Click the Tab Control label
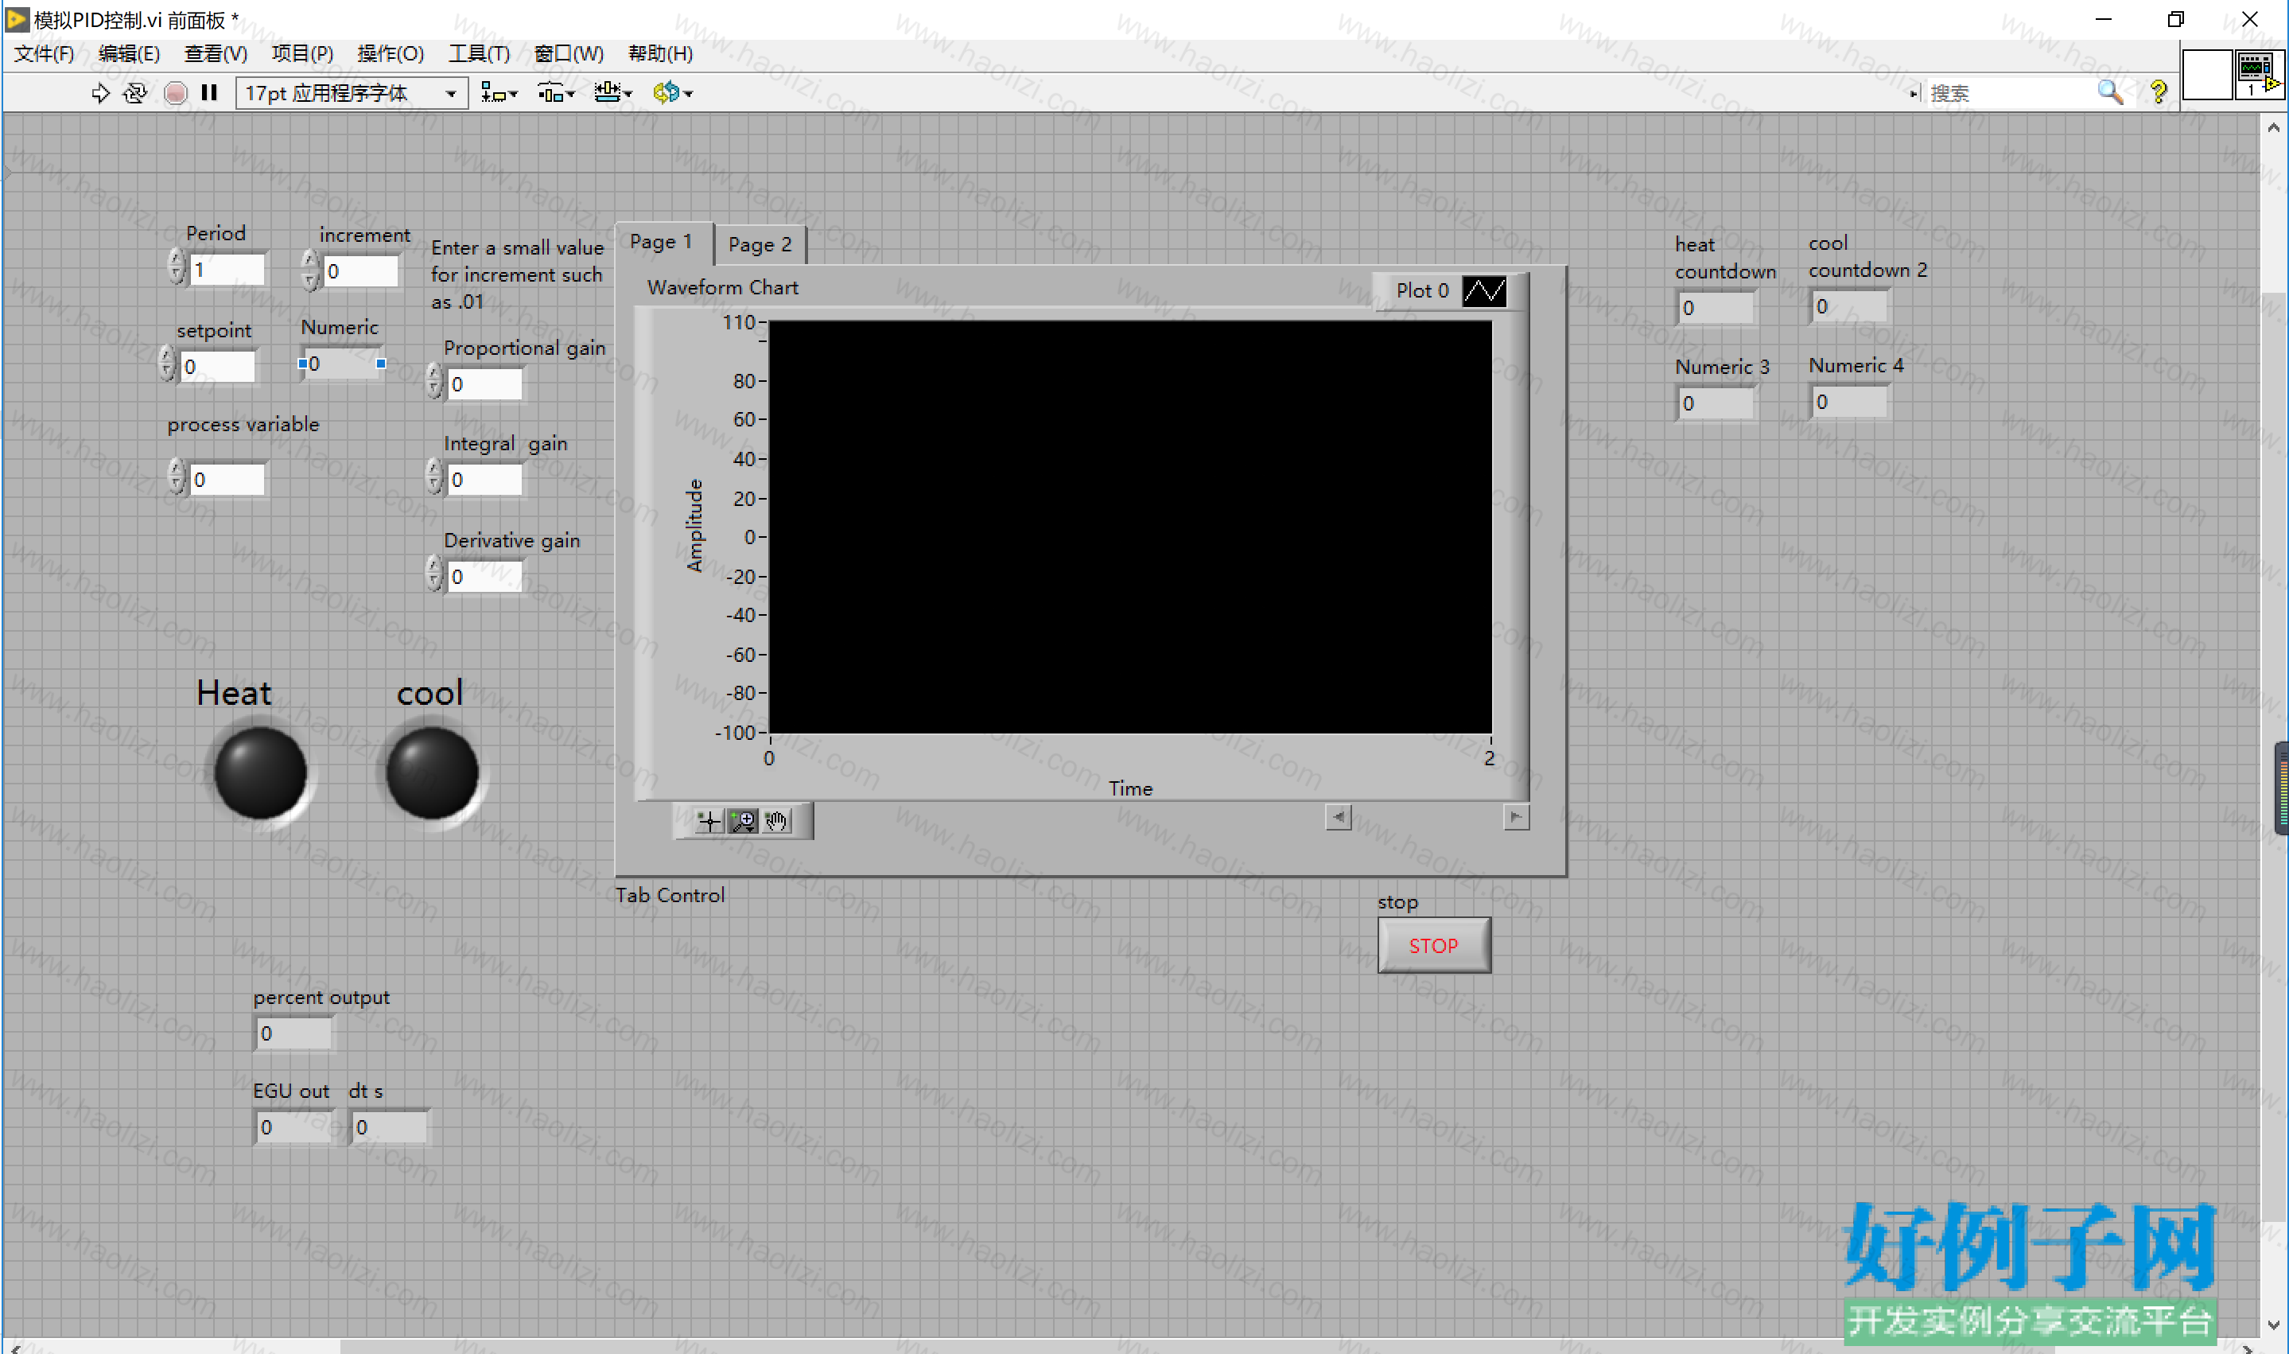The height and width of the screenshot is (1354, 2289). pyautogui.click(x=670, y=895)
